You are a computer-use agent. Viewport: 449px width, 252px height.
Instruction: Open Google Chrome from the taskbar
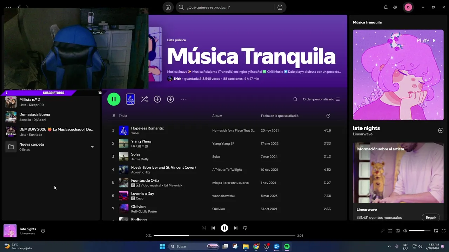coord(256,246)
